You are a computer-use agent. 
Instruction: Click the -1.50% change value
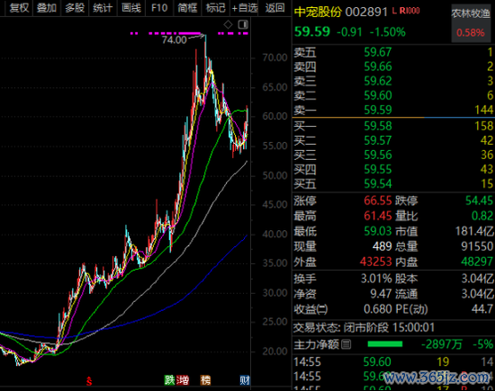click(387, 32)
